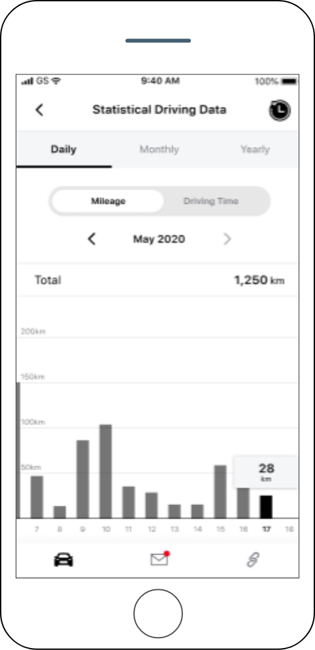Select the Monthly tab
Viewport: 315px width, 650px height.
(159, 149)
